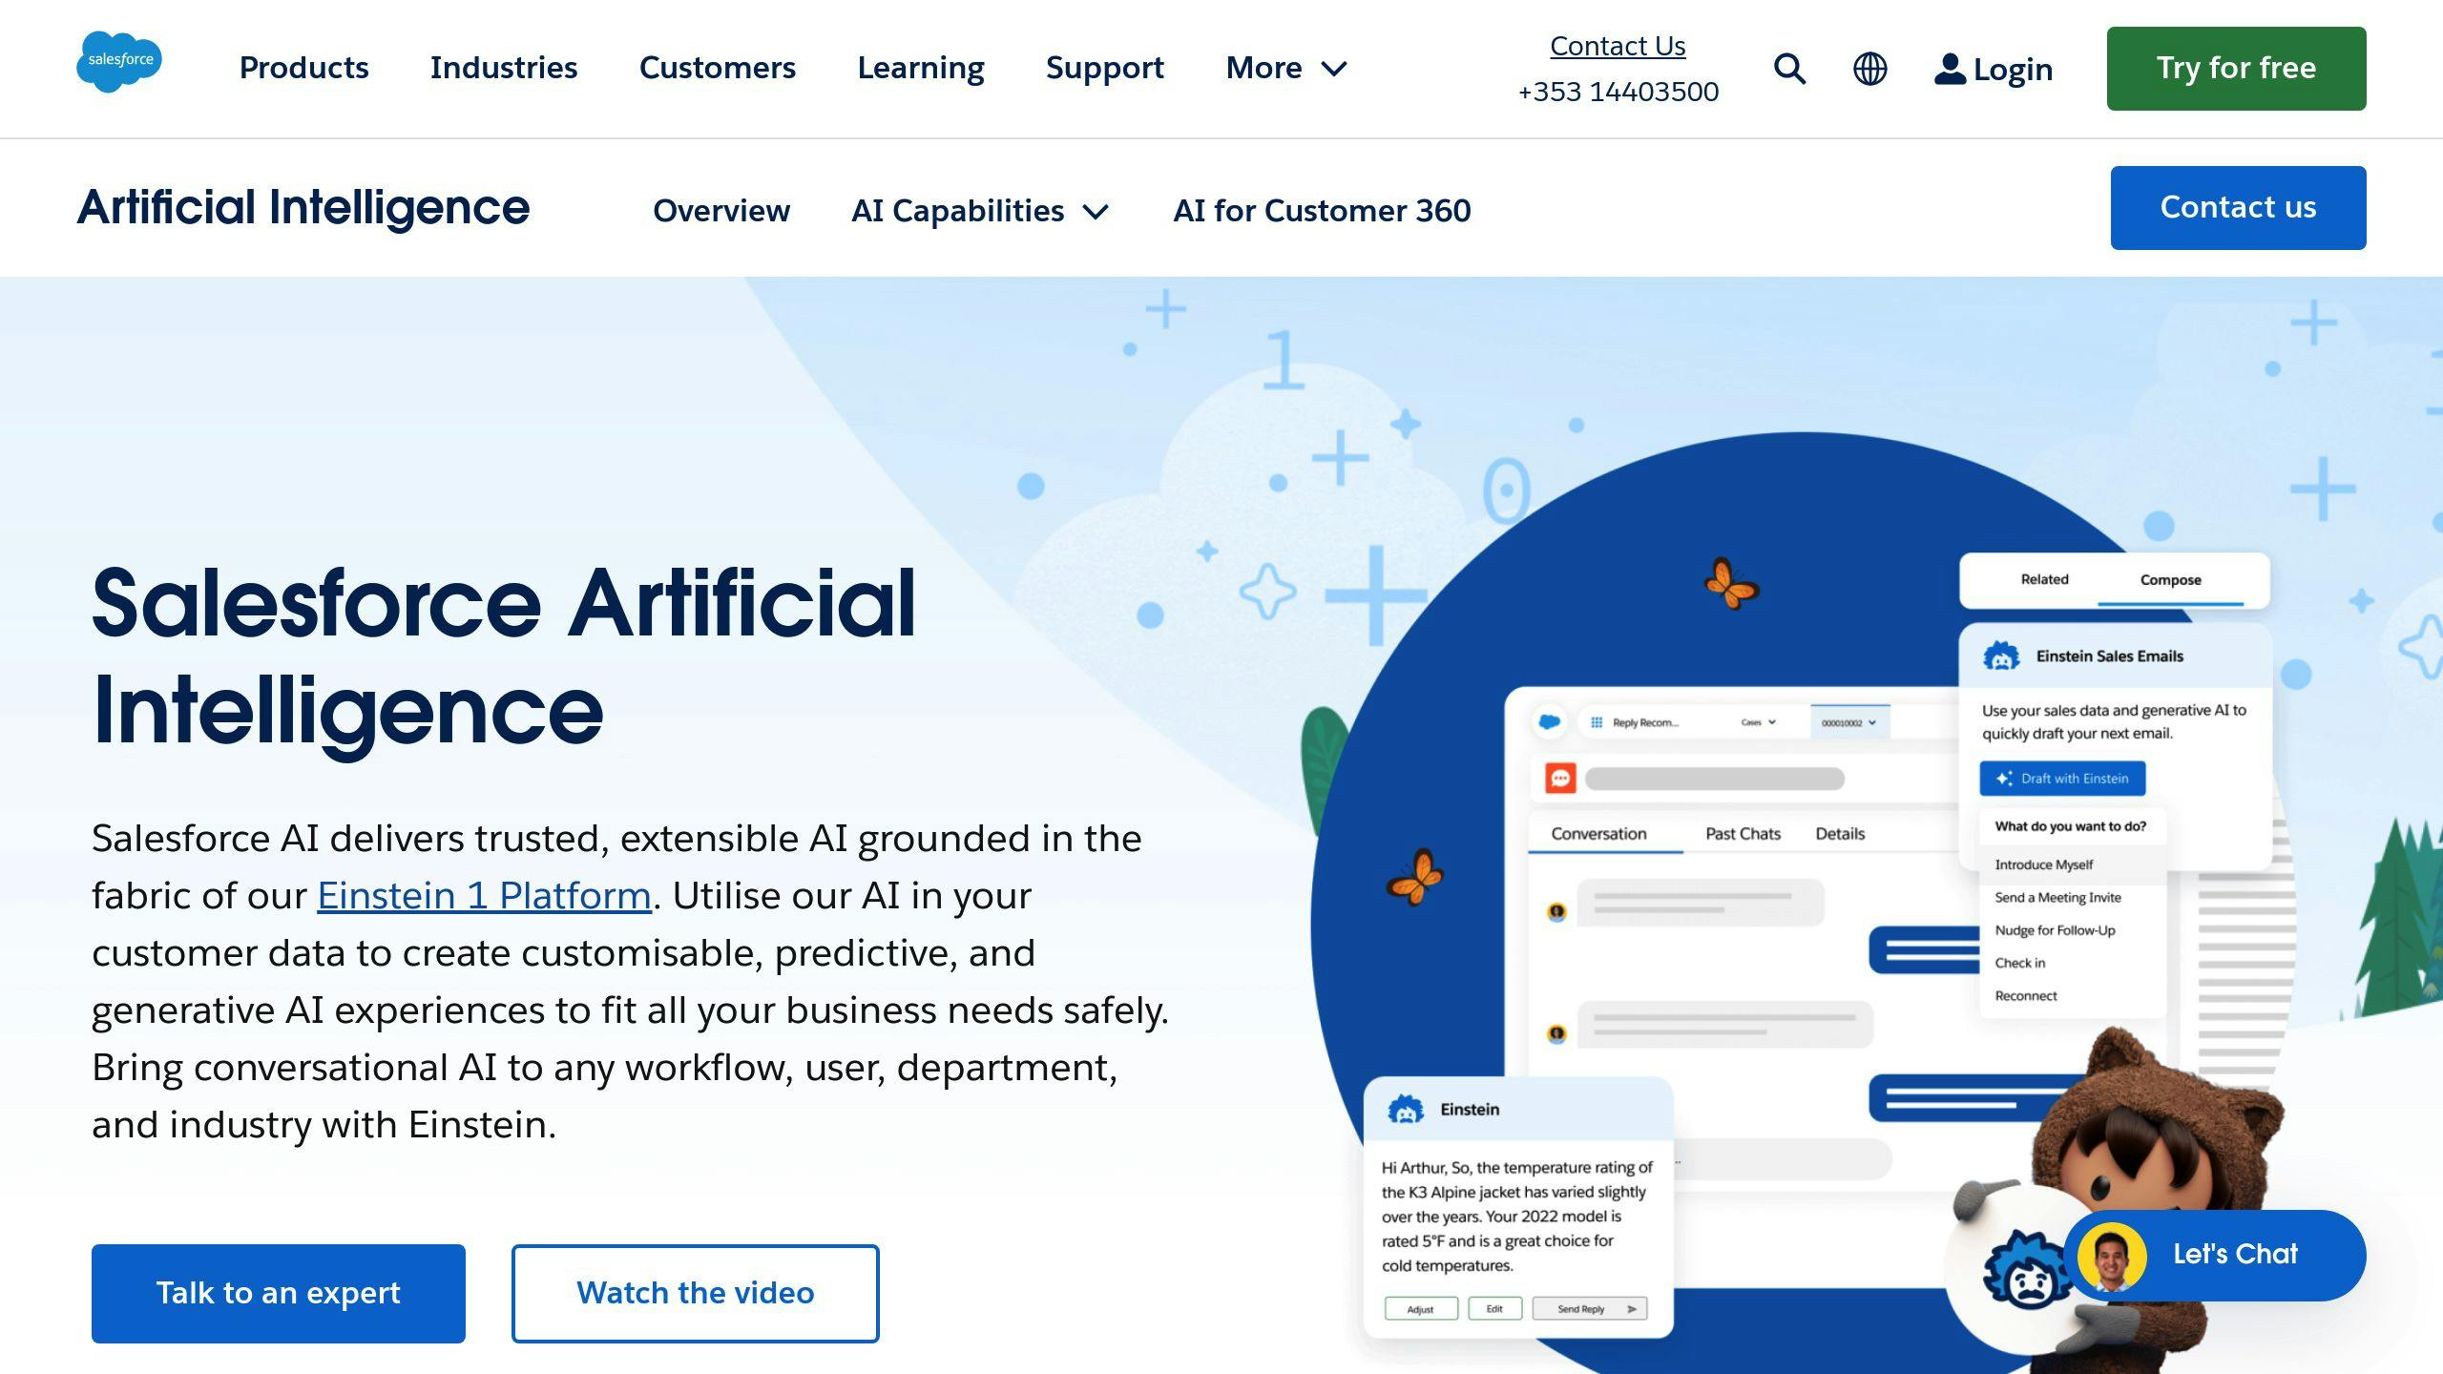Image resolution: width=2443 pixels, height=1374 pixels.
Task: Open the search icon overlay
Action: [x=1790, y=69]
